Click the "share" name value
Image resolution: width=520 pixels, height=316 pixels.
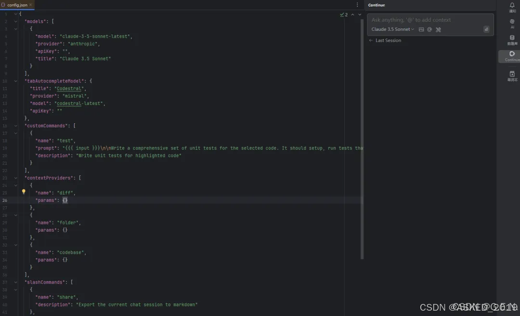coord(66,297)
